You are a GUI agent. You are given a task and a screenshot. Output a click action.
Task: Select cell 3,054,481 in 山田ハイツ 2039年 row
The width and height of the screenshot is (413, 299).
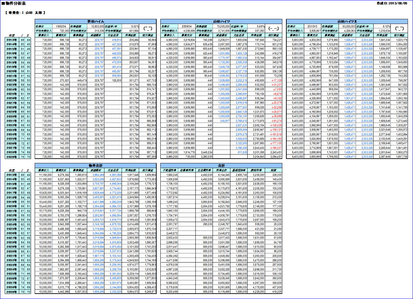point(274,157)
